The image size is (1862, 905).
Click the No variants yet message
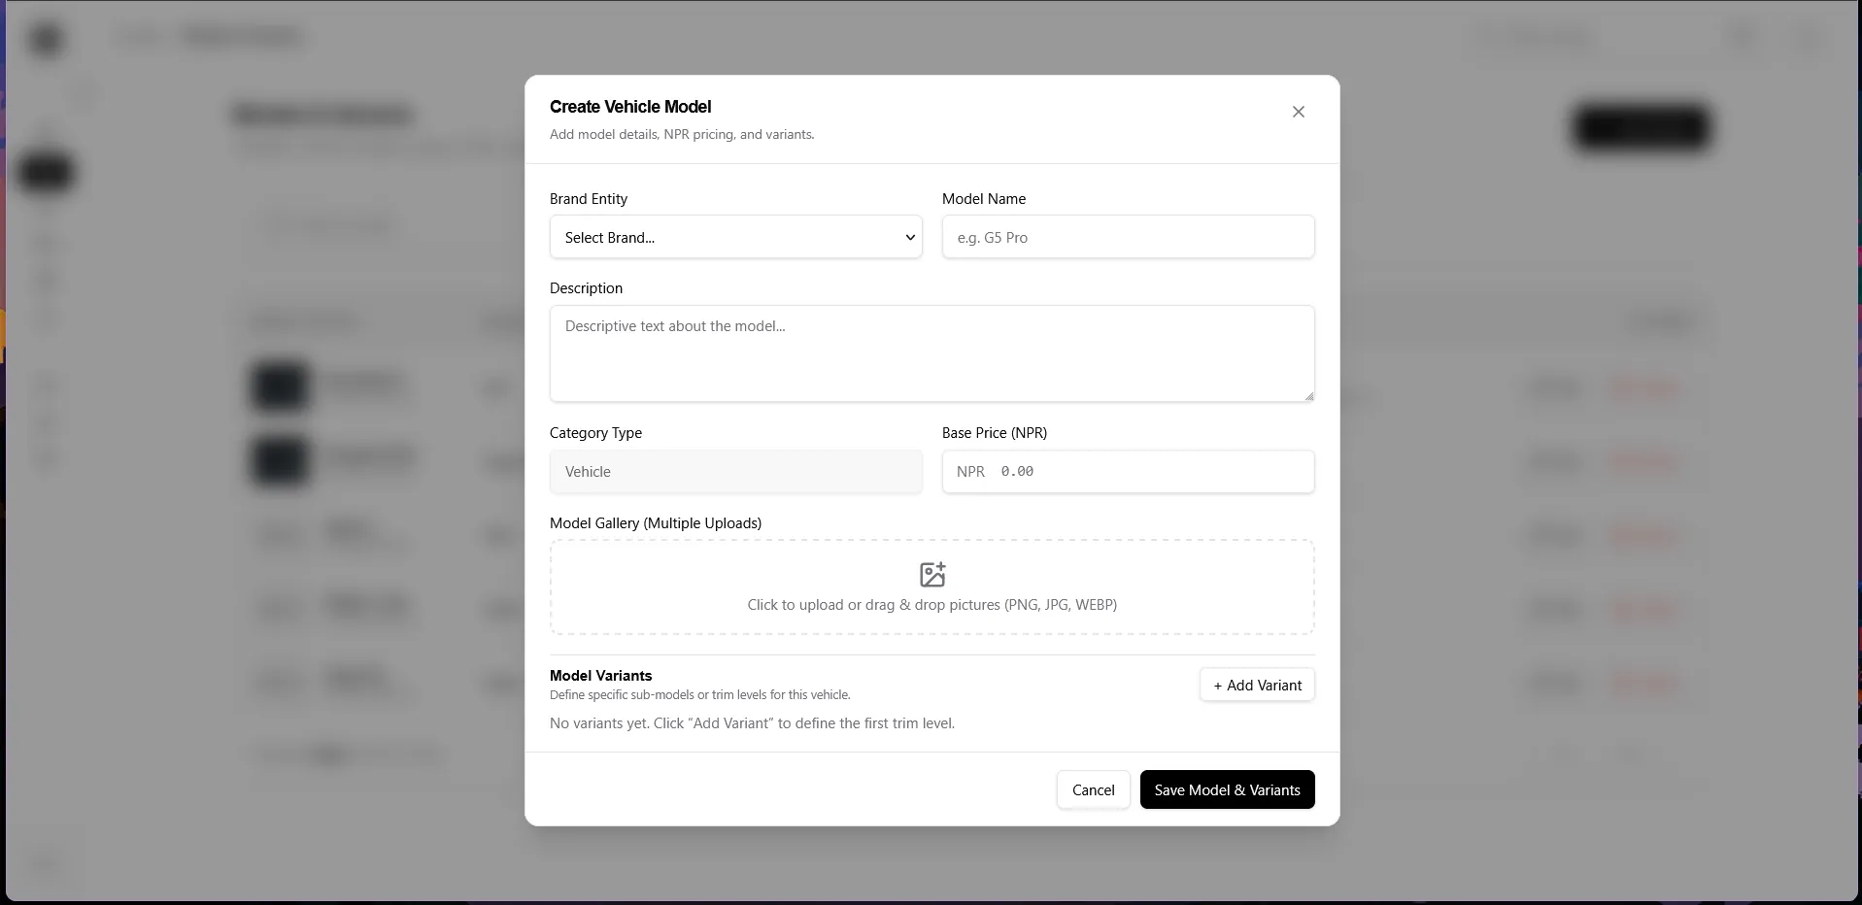[752, 723]
